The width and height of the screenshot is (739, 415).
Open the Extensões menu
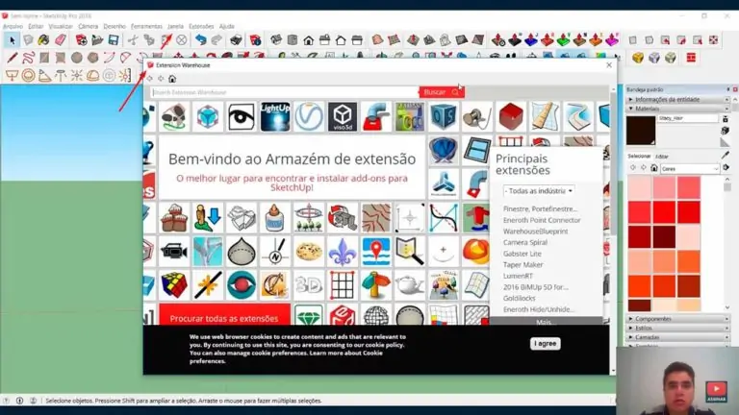[x=201, y=26]
